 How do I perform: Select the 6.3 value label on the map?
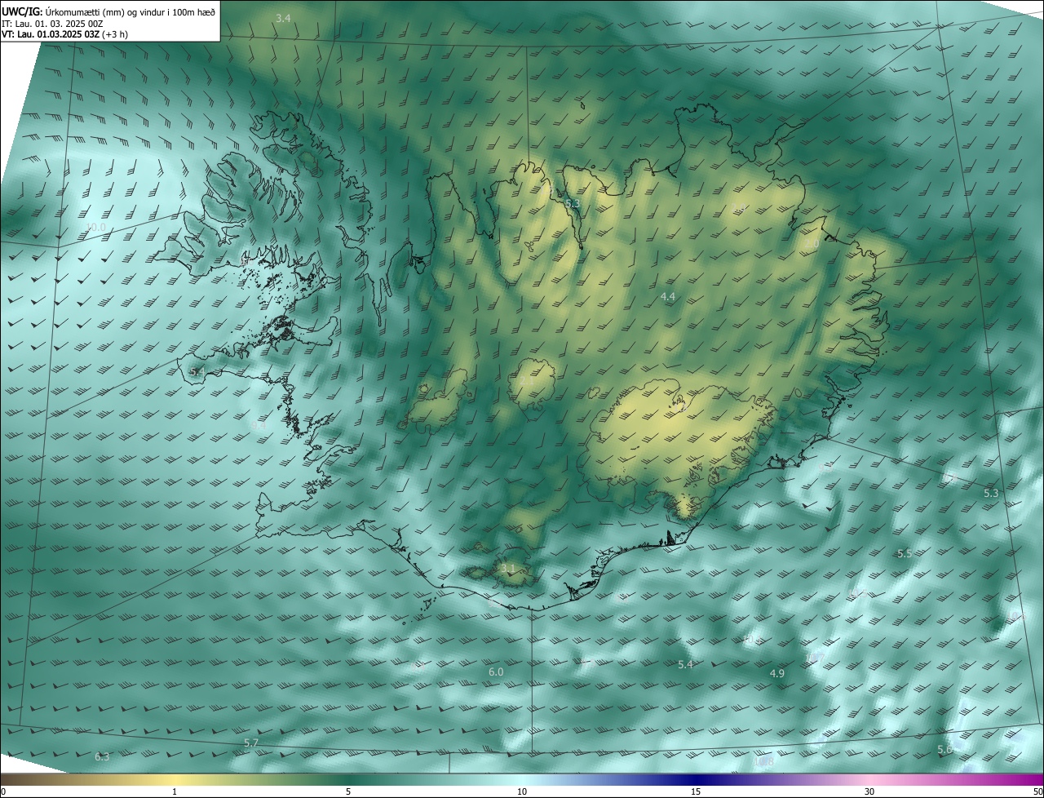(x=102, y=757)
